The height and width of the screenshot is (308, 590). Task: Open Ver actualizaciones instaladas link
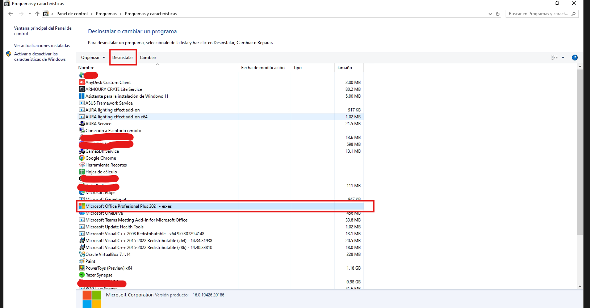tap(42, 46)
